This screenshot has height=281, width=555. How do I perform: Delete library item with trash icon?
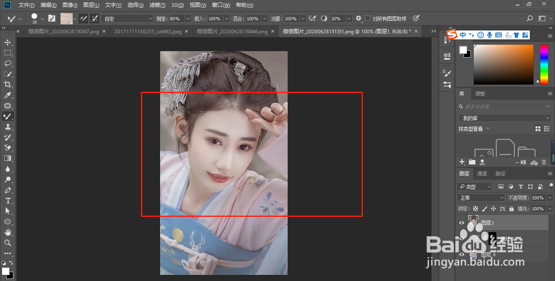click(x=544, y=162)
